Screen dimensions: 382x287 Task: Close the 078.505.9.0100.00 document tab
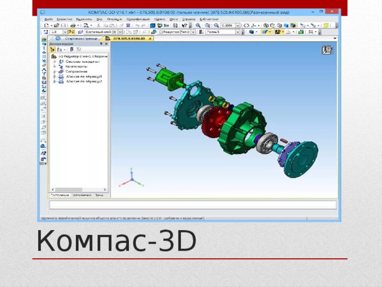(x=150, y=38)
